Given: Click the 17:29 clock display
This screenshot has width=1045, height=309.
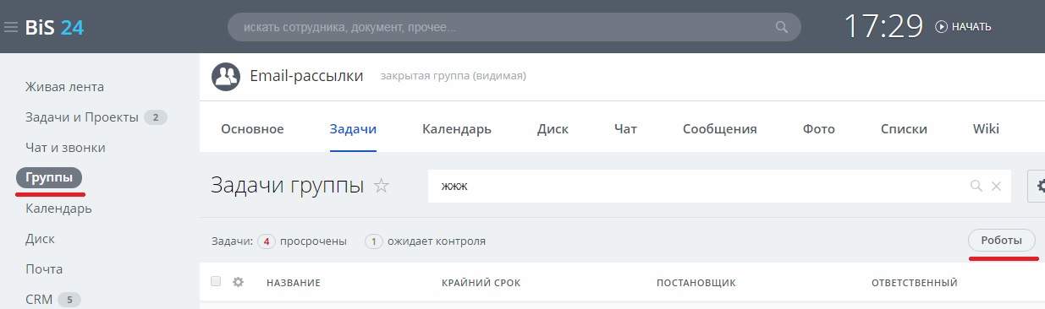Looking at the screenshot, I should click(883, 26).
